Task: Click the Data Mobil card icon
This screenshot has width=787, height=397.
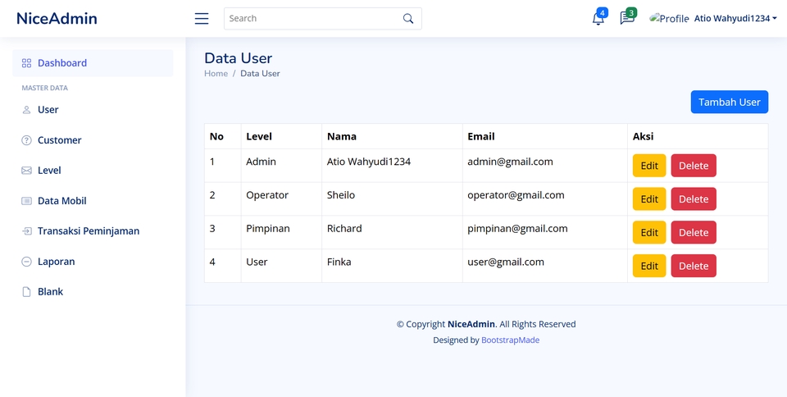Action: point(26,201)
